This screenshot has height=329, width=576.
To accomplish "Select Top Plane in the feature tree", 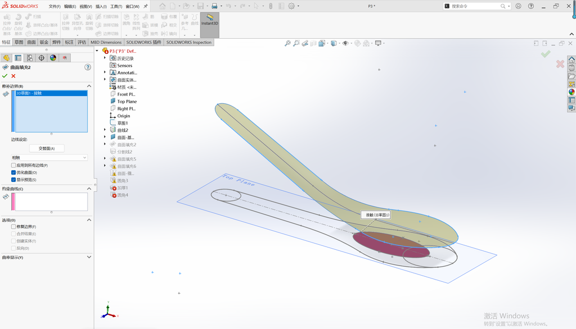I will 127,102.
